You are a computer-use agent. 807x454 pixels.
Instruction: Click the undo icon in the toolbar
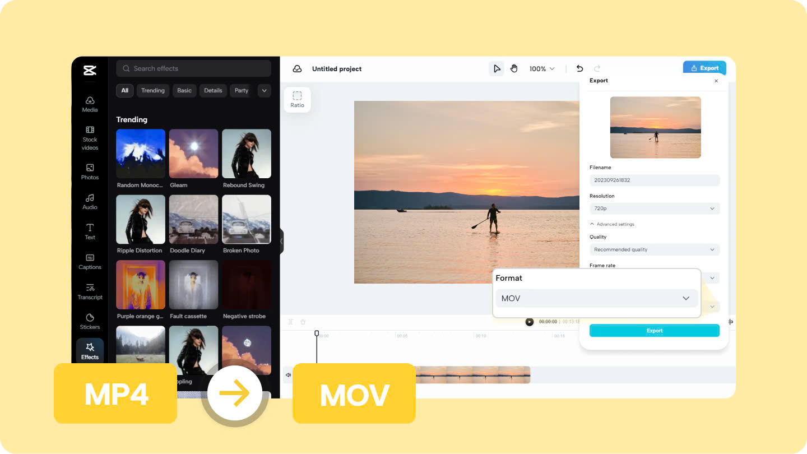[x=579, y=68]
